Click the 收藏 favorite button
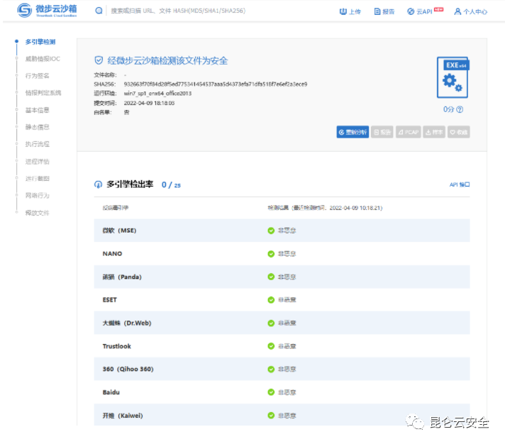Screen dimensions: 505x444 tap(459, 132)
